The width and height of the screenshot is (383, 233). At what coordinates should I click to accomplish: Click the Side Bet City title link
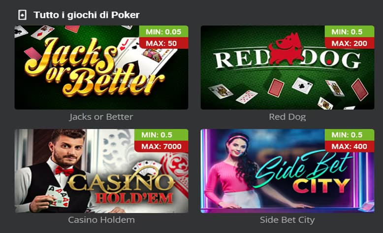(x=287, y=220)
